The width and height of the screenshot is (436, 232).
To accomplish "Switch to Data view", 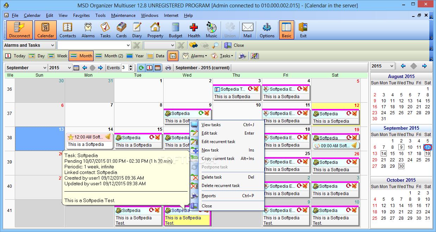I will tap(156, 56).
